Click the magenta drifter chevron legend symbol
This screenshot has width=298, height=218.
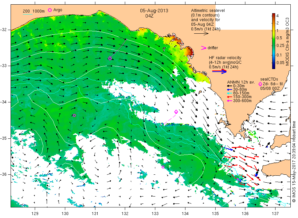(x=204, y=48)
